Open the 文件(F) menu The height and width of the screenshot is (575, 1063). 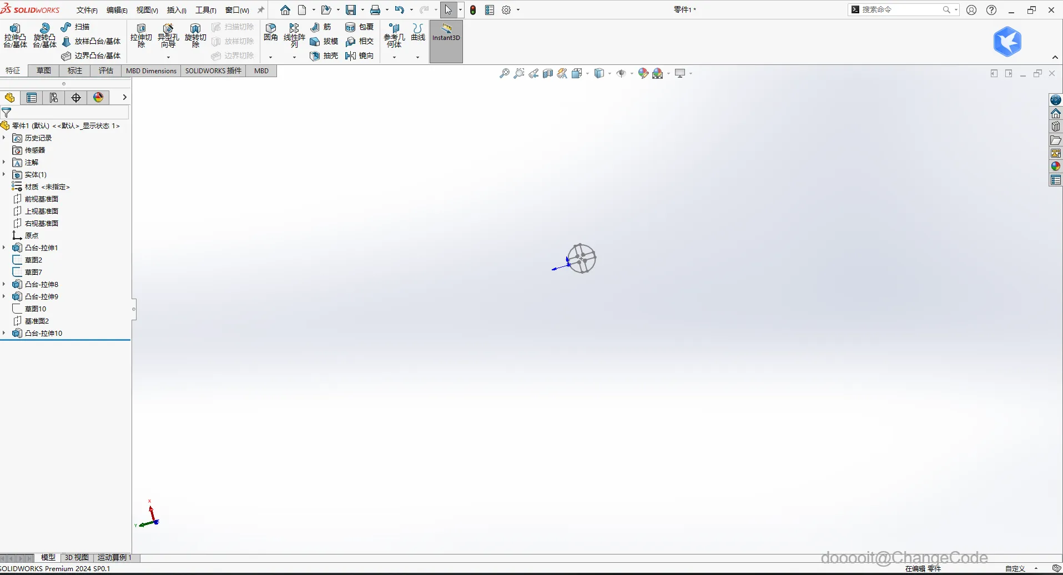(87, 10)
